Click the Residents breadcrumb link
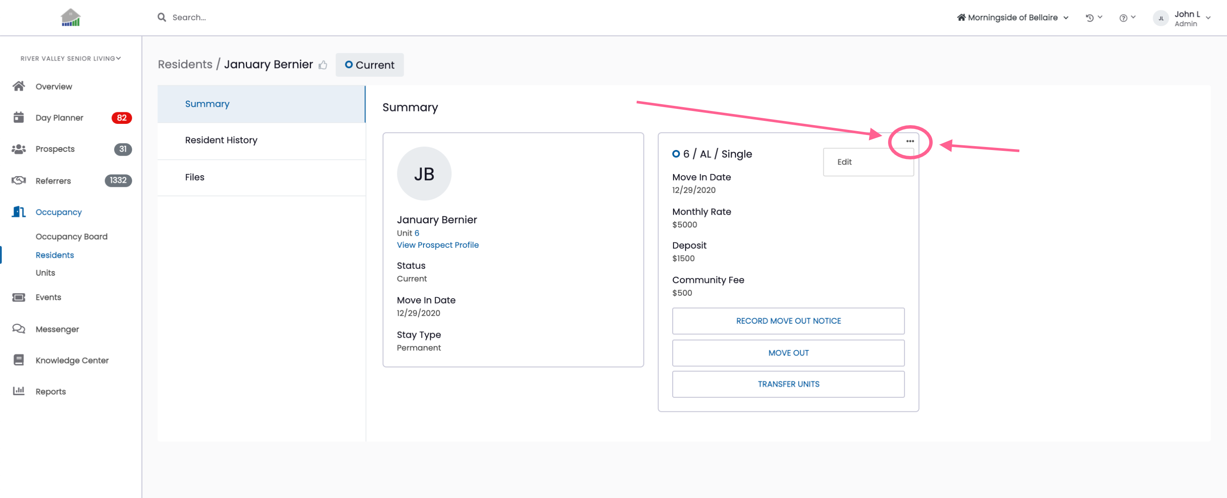This screenshot has height=498, width=1227. tap(185, 64)
